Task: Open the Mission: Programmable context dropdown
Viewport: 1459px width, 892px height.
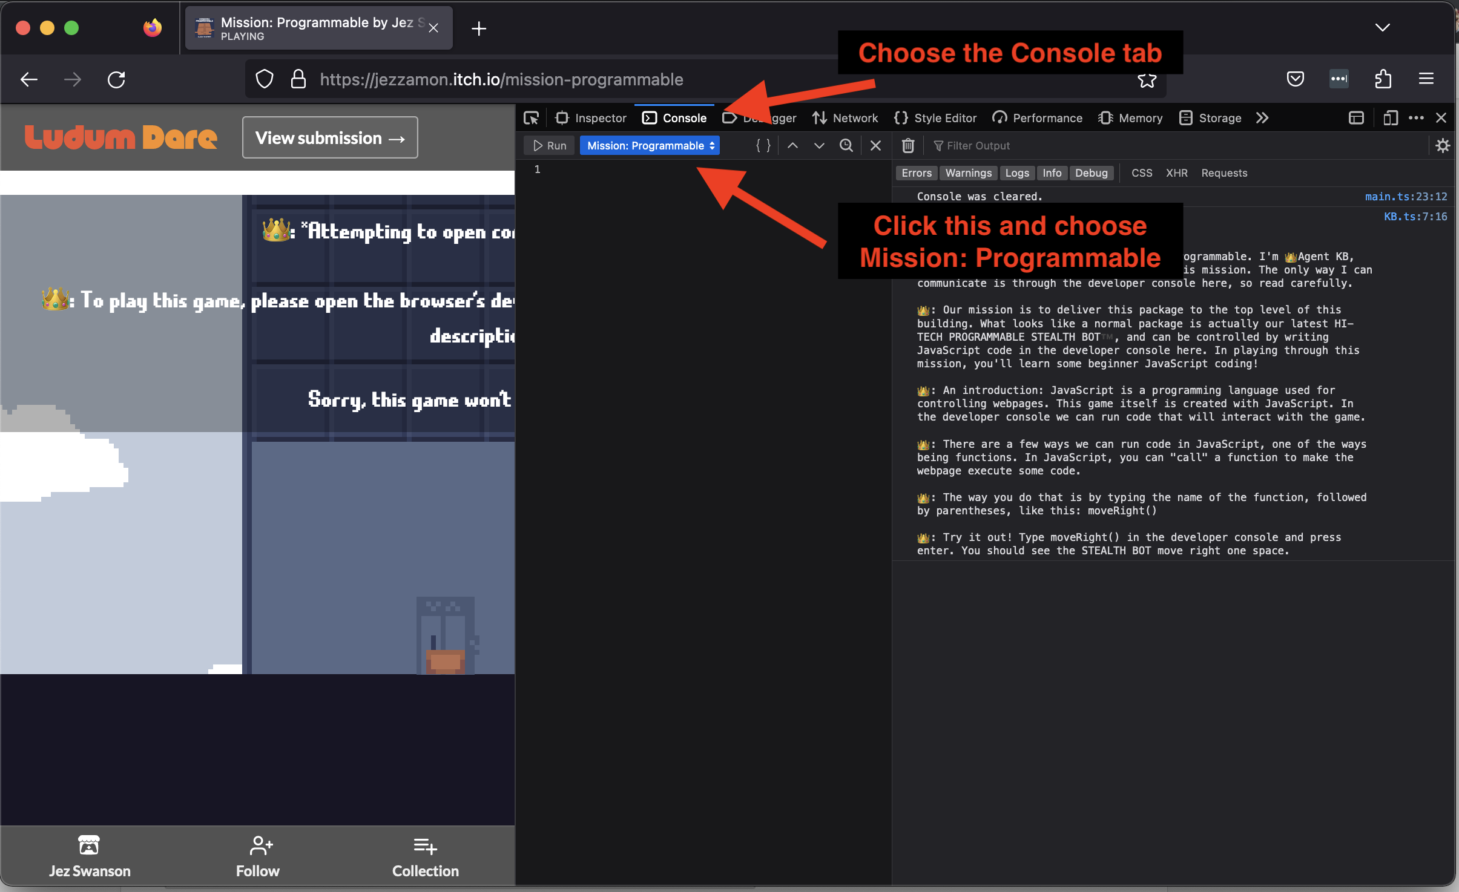Action: pos(650,146)
